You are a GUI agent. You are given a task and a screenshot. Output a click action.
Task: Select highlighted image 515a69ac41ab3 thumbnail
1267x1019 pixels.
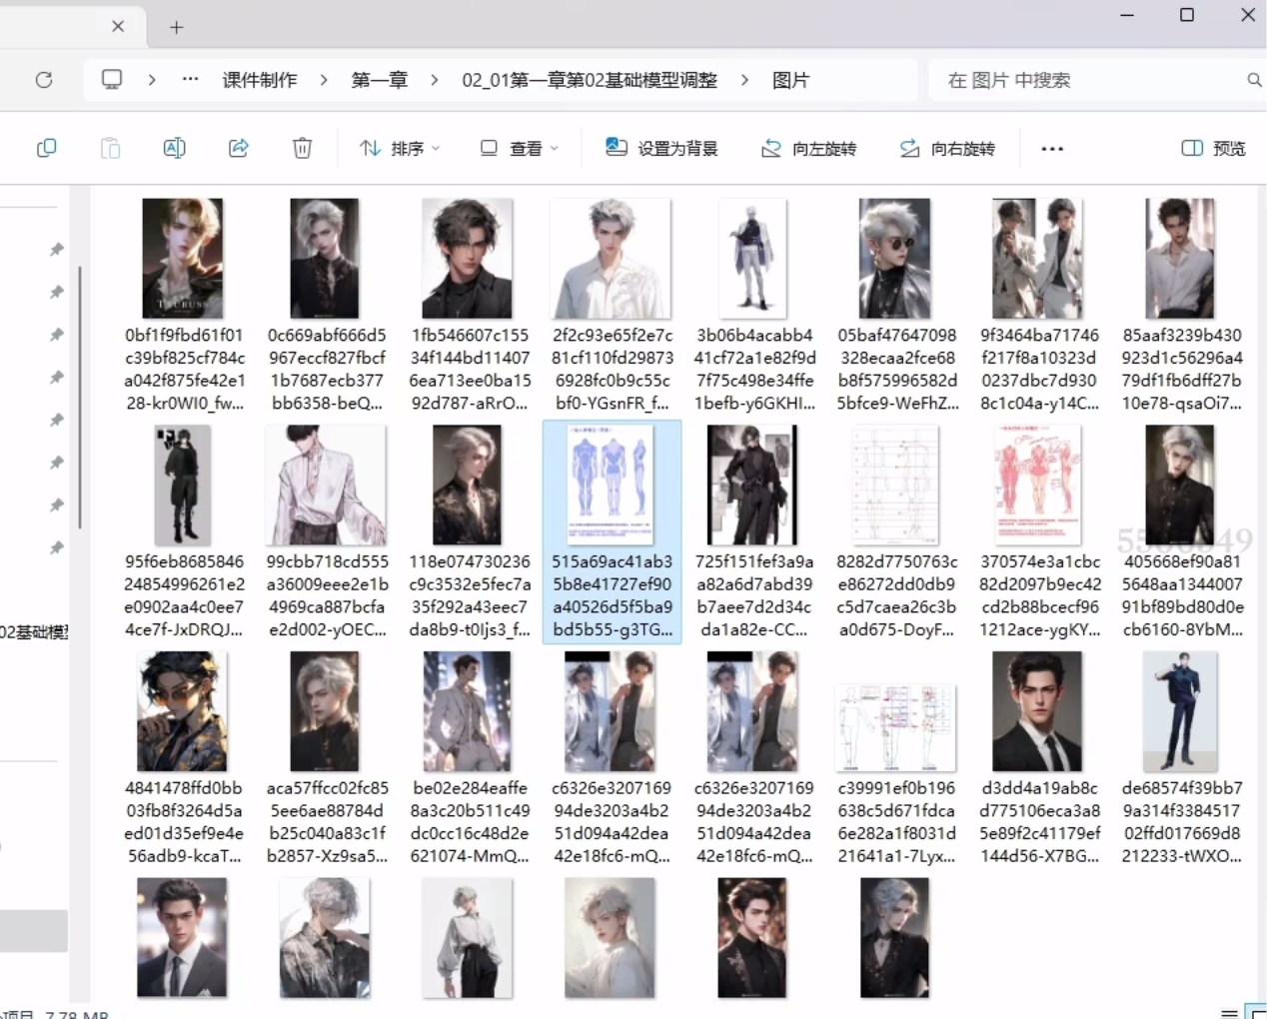coord(611,485)
